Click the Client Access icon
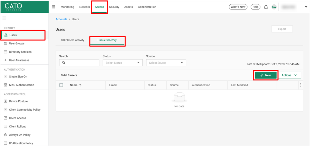 (5, 118)
